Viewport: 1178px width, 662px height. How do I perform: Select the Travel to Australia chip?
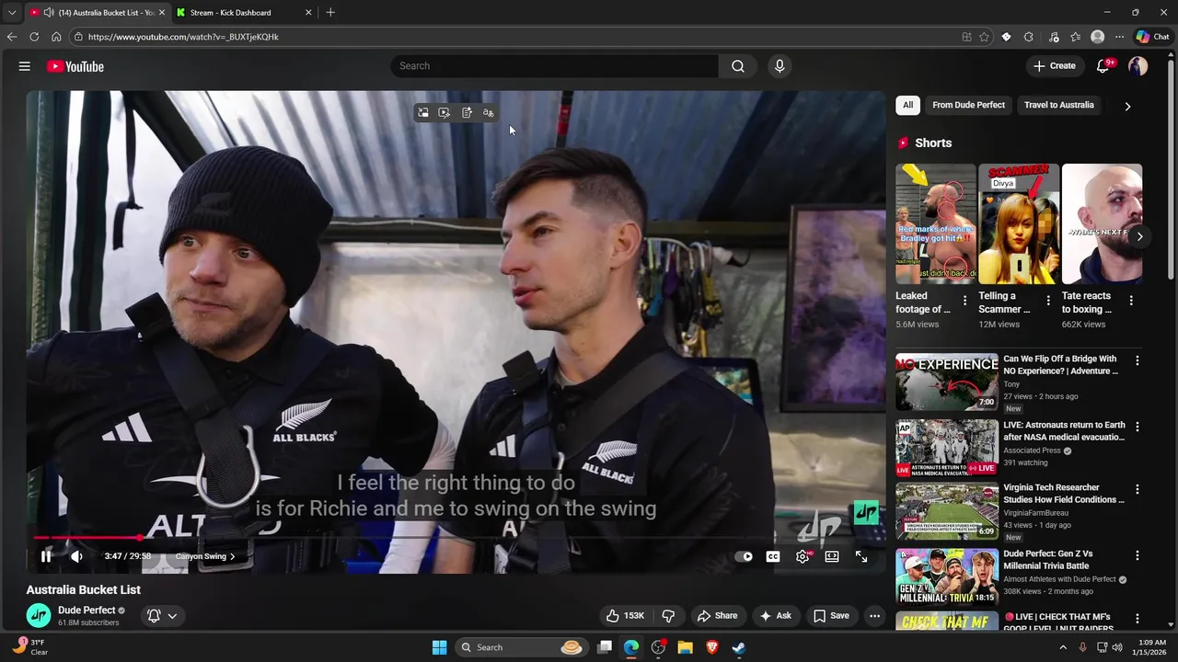pos(1059,105)
